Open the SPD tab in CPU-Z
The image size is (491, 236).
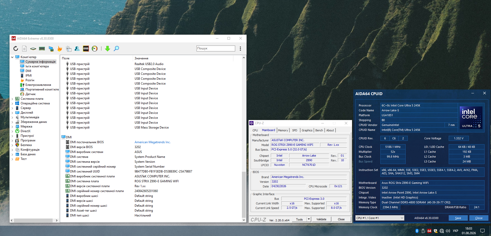click(295, 130)
